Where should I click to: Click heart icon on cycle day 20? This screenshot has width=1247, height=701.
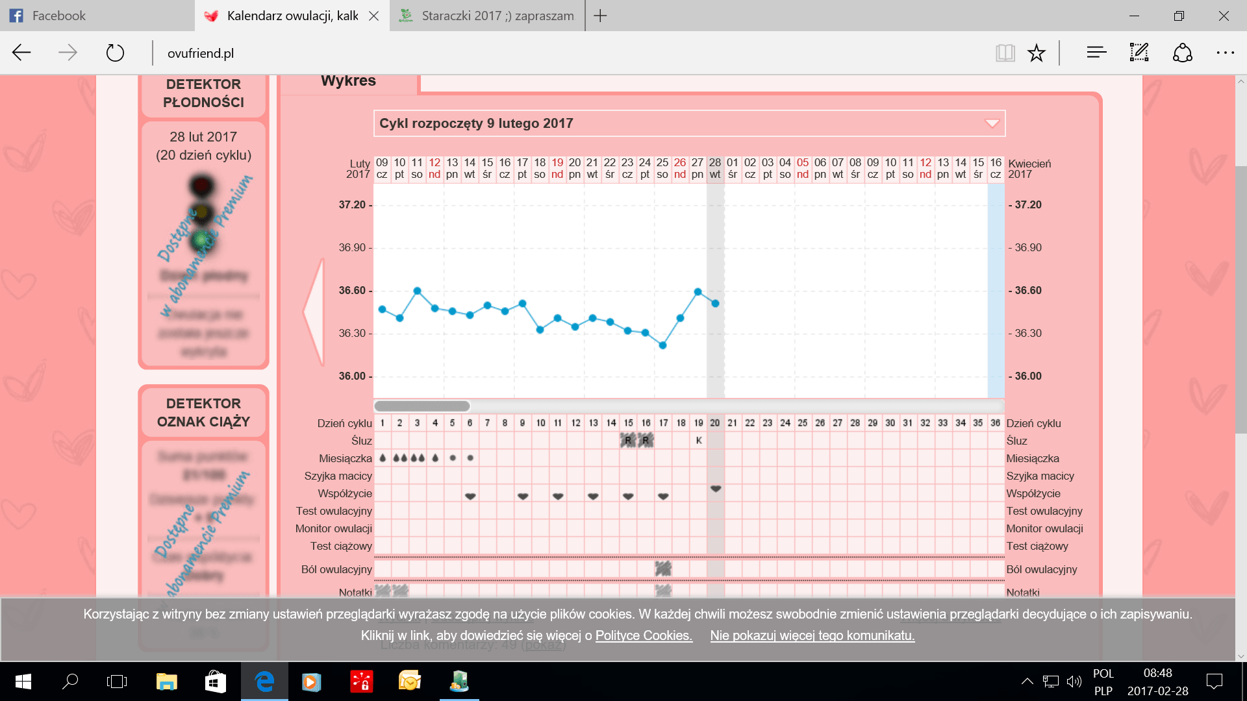coord(715,489)
